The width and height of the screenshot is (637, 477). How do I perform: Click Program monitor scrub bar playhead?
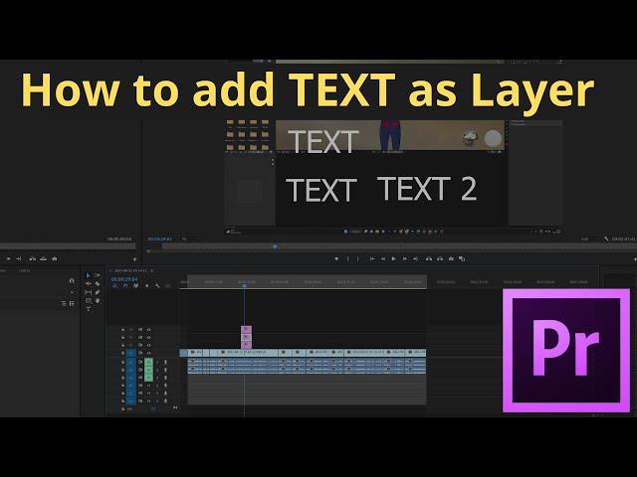275,246
